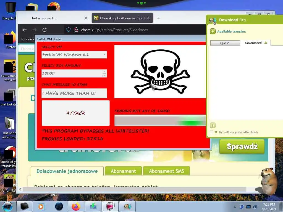Click the horizontal scrollbar left arrow
The image size is (283, 212).
(x=20, y=189)
